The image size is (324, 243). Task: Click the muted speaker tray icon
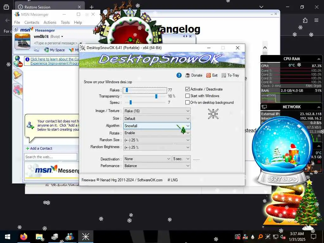pos(283,237)
